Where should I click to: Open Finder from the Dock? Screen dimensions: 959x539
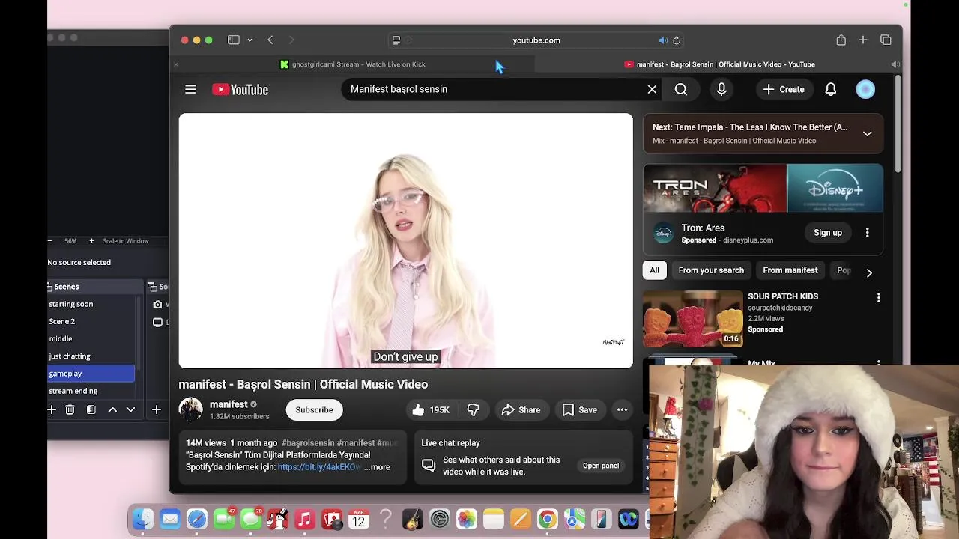[143, 519]
